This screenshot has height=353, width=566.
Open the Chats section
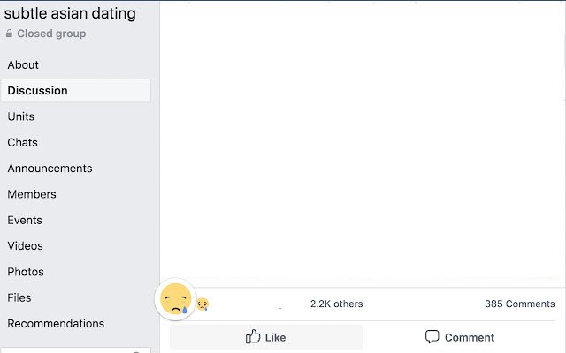pos(22,143)
